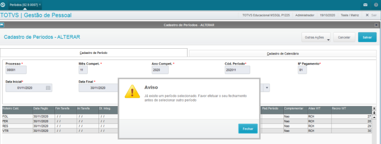The image size is (381, 144).
Task: Click the X icon next to Sair
Action: (367, 15)
